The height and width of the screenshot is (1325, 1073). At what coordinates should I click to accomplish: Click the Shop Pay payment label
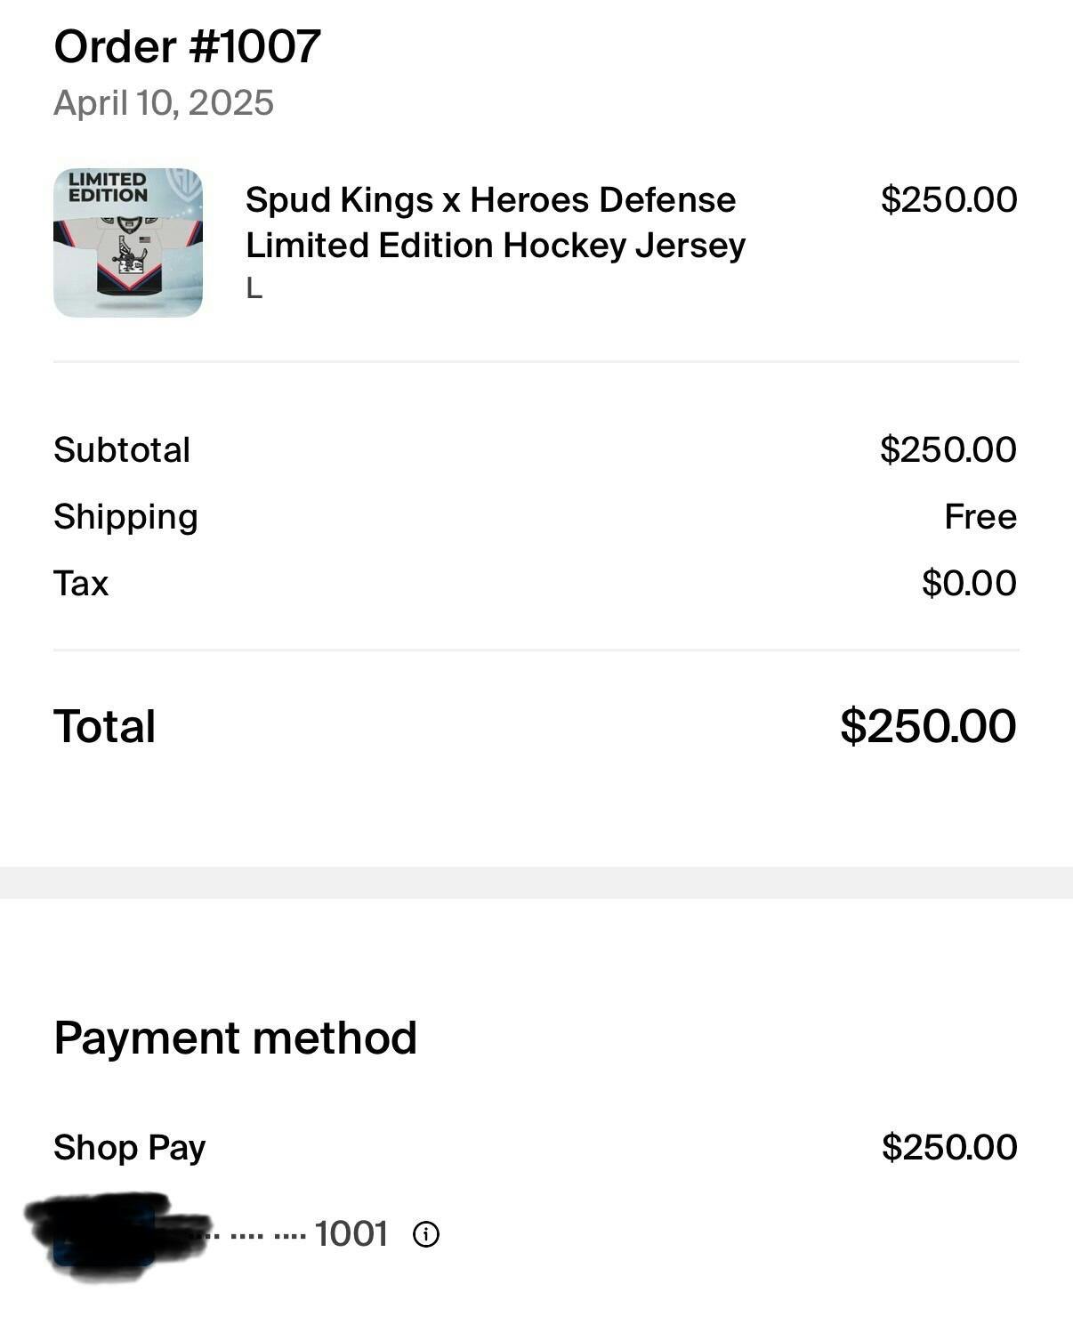tap(130, 1147)
